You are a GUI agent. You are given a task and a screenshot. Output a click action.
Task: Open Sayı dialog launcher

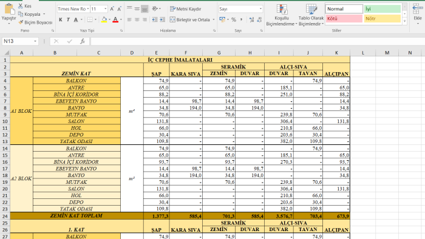click(262, 30)
